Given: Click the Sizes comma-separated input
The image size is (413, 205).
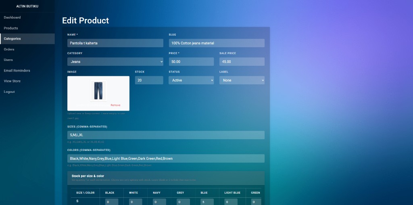Looking at the screenshot, I should click(x=166, y=135).
